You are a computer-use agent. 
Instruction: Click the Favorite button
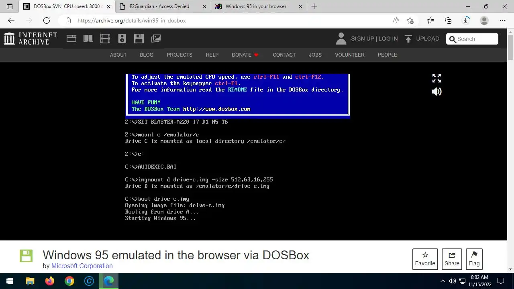pyautogui.click(x=425, y=259)
